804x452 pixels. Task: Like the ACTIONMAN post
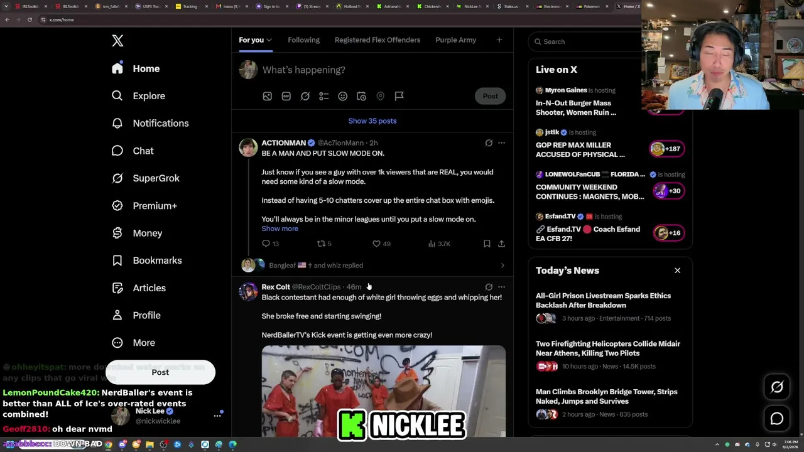(x=381, y=244)
